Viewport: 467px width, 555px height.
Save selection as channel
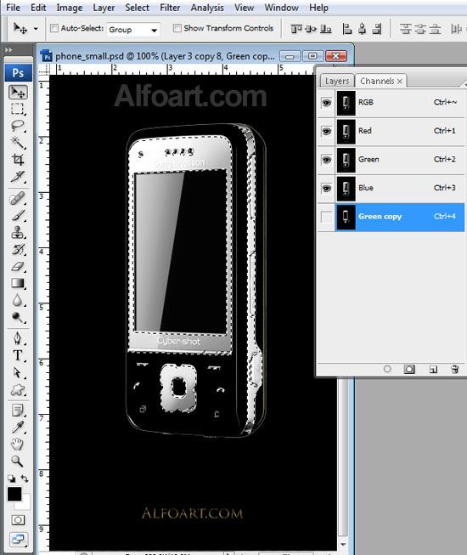(x=409, y=369)
